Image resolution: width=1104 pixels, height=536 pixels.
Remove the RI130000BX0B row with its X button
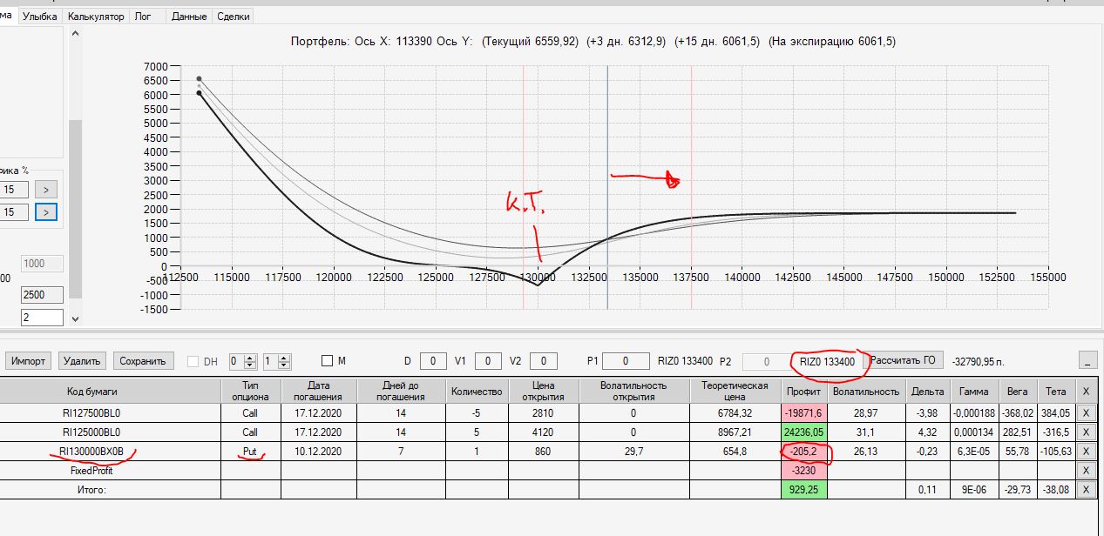click(1085, 451)
